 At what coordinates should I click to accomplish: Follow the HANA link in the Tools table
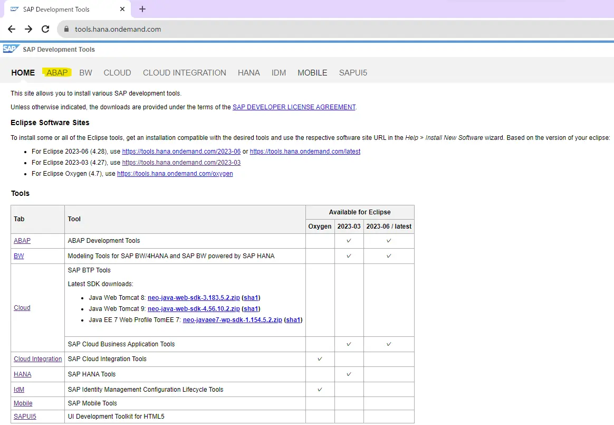pyautogui.click(x=22, y=374)
